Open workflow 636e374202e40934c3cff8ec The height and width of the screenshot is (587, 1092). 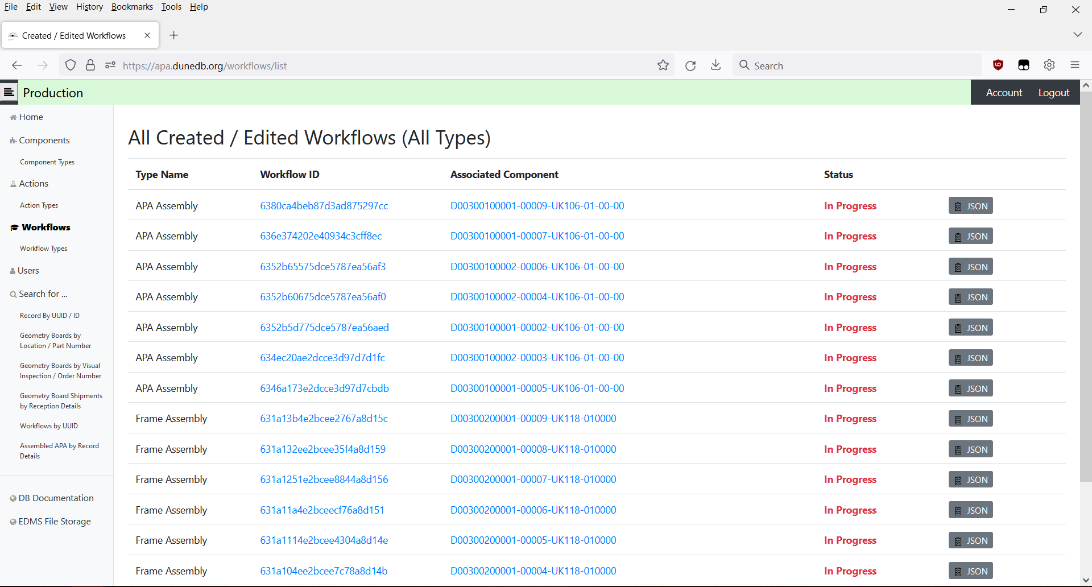pos(321,236)
